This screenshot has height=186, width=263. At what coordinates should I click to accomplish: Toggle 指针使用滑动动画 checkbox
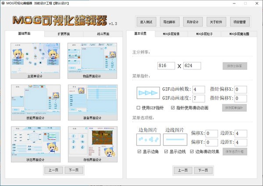[x=173, y=107]
